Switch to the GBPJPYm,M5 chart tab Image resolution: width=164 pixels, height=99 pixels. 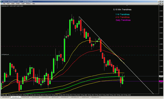[55, 97]
